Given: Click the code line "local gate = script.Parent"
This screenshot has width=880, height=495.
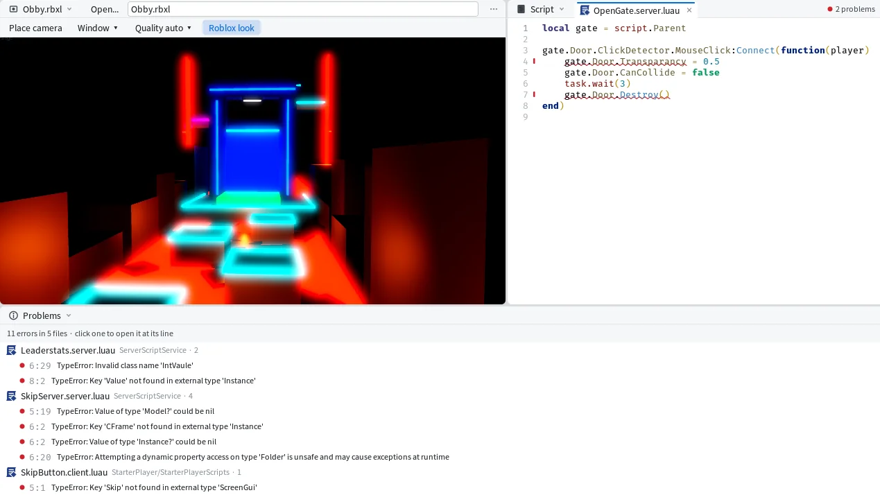Looking at the screenshot, I should tap(614, 28).
